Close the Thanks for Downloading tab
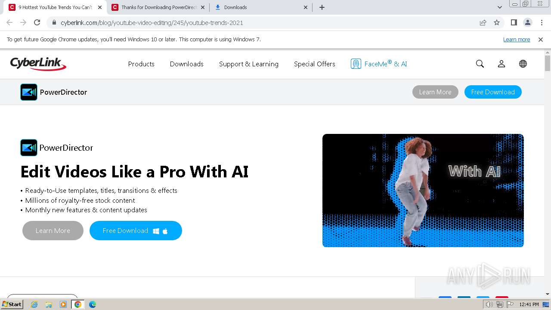Image resolution: width=551 pixels, height=310 pixels. [203, 7]
